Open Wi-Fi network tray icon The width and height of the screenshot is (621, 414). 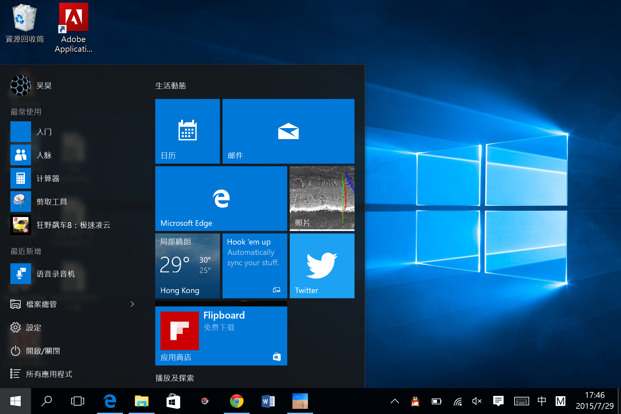click(457, 401)
